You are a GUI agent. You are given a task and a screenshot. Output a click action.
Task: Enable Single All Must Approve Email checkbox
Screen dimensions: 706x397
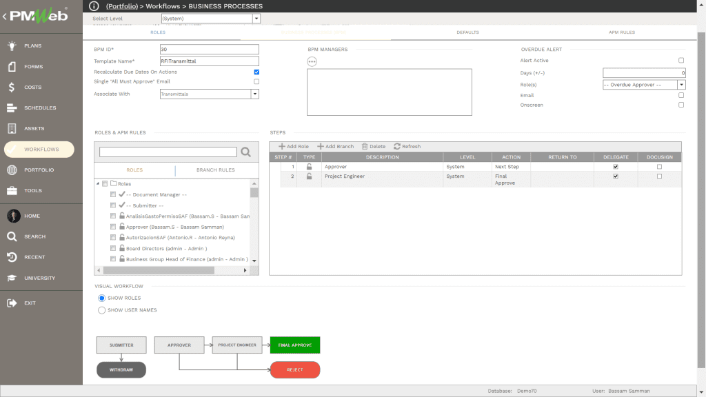pos(256,81)
